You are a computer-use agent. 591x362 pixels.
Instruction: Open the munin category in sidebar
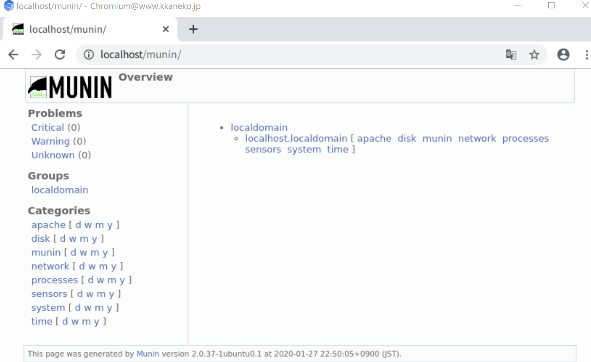pyautogui.click(x=46, y=253)
